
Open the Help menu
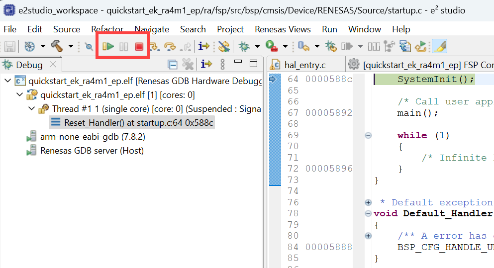coord(401,29)
